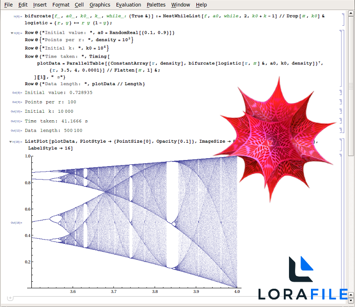
Task: Click the plus icon to insert cell
Action: [10, 298]
